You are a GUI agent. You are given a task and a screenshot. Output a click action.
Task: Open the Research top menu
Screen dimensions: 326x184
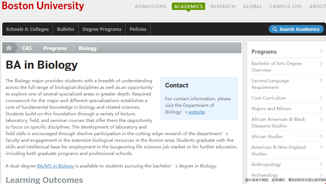(223, 7)
